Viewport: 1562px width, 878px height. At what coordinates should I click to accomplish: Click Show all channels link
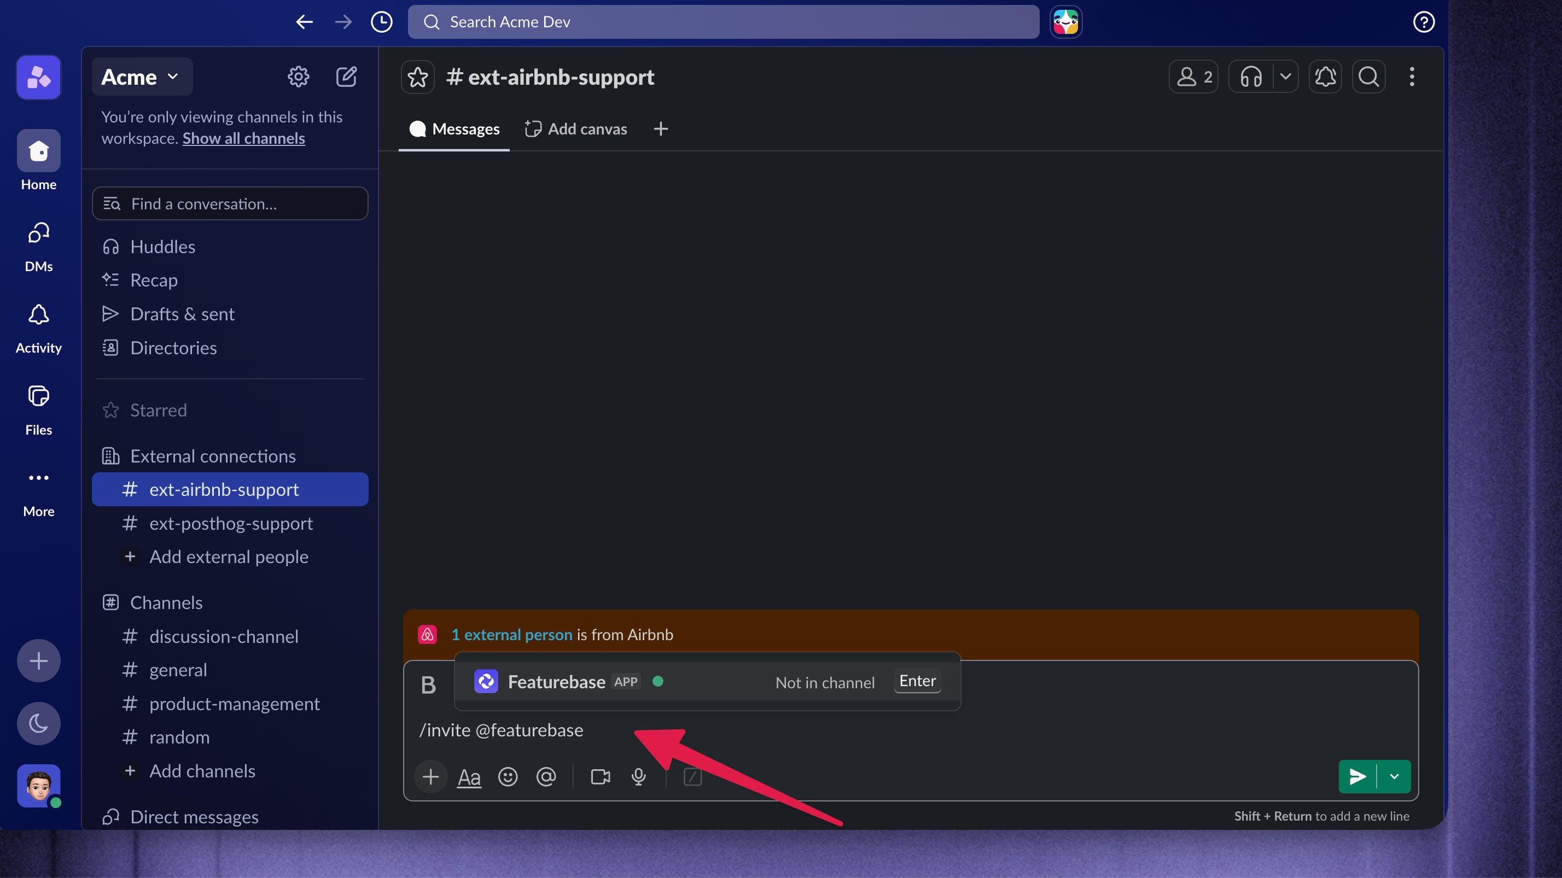pos(244,139)
